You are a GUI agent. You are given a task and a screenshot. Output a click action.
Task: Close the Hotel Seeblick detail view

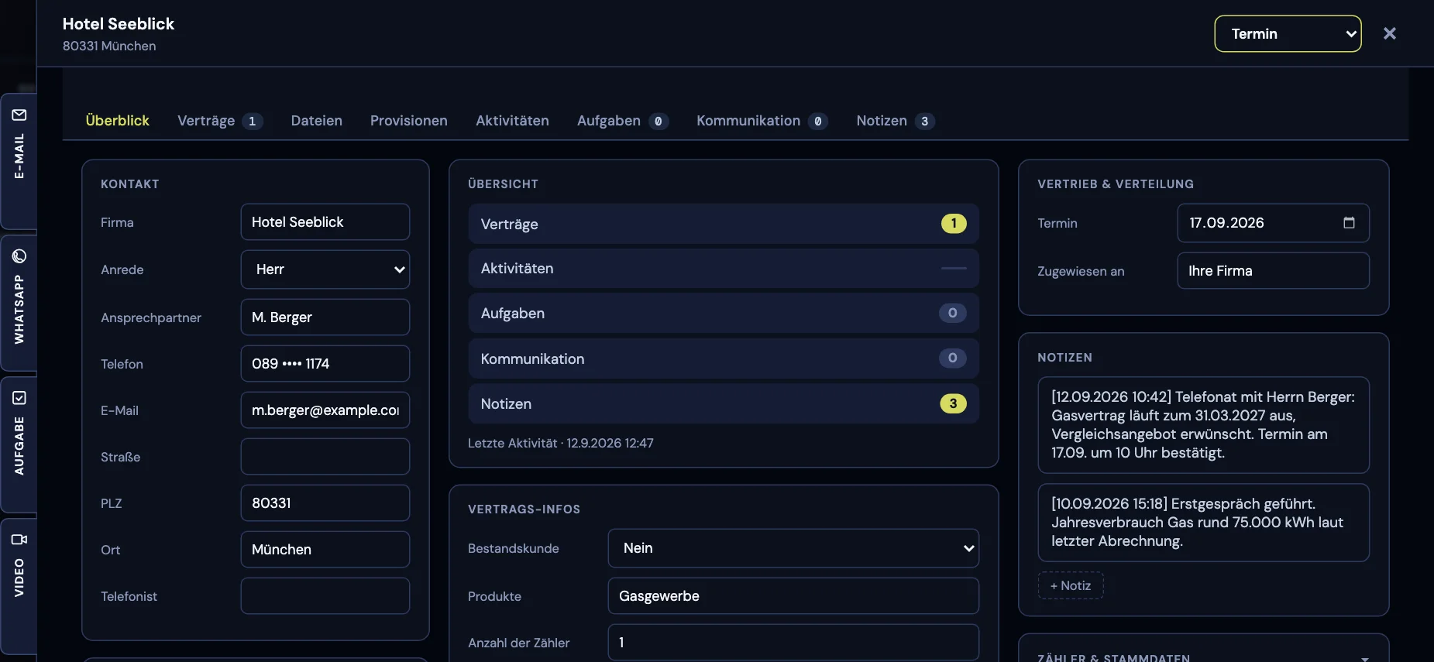(x=1390, y=33)
